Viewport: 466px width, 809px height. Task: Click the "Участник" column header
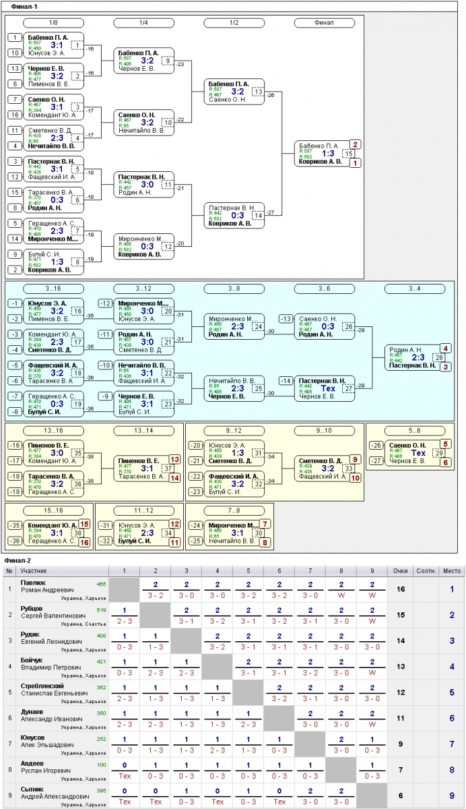tap(34, 572)
